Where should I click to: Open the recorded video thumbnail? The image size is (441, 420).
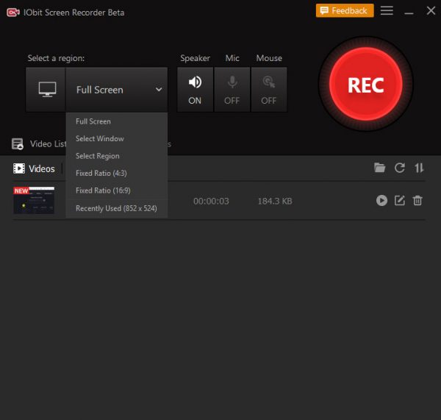[x=34, y=200]
